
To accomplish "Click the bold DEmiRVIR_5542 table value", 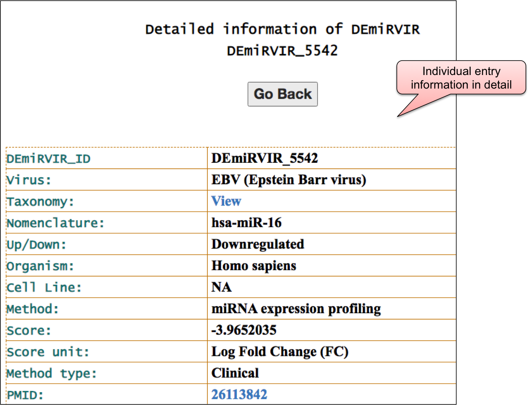I will point(264,158).
